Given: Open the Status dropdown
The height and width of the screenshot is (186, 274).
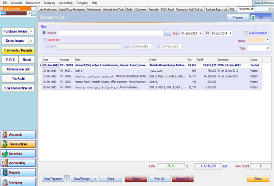Looking at the screenshot, I should coord(267,40).
